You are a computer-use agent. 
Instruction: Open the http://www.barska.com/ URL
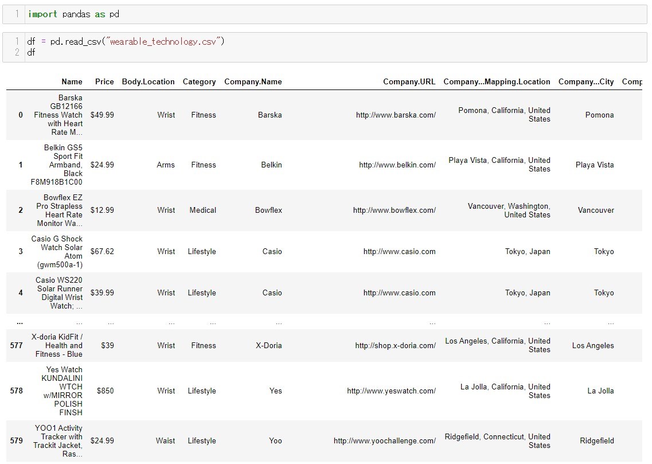coord(396,115)
